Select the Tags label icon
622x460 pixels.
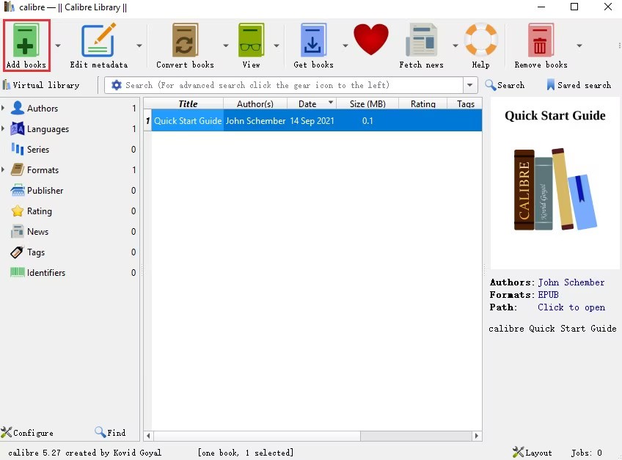coord(18,252)
